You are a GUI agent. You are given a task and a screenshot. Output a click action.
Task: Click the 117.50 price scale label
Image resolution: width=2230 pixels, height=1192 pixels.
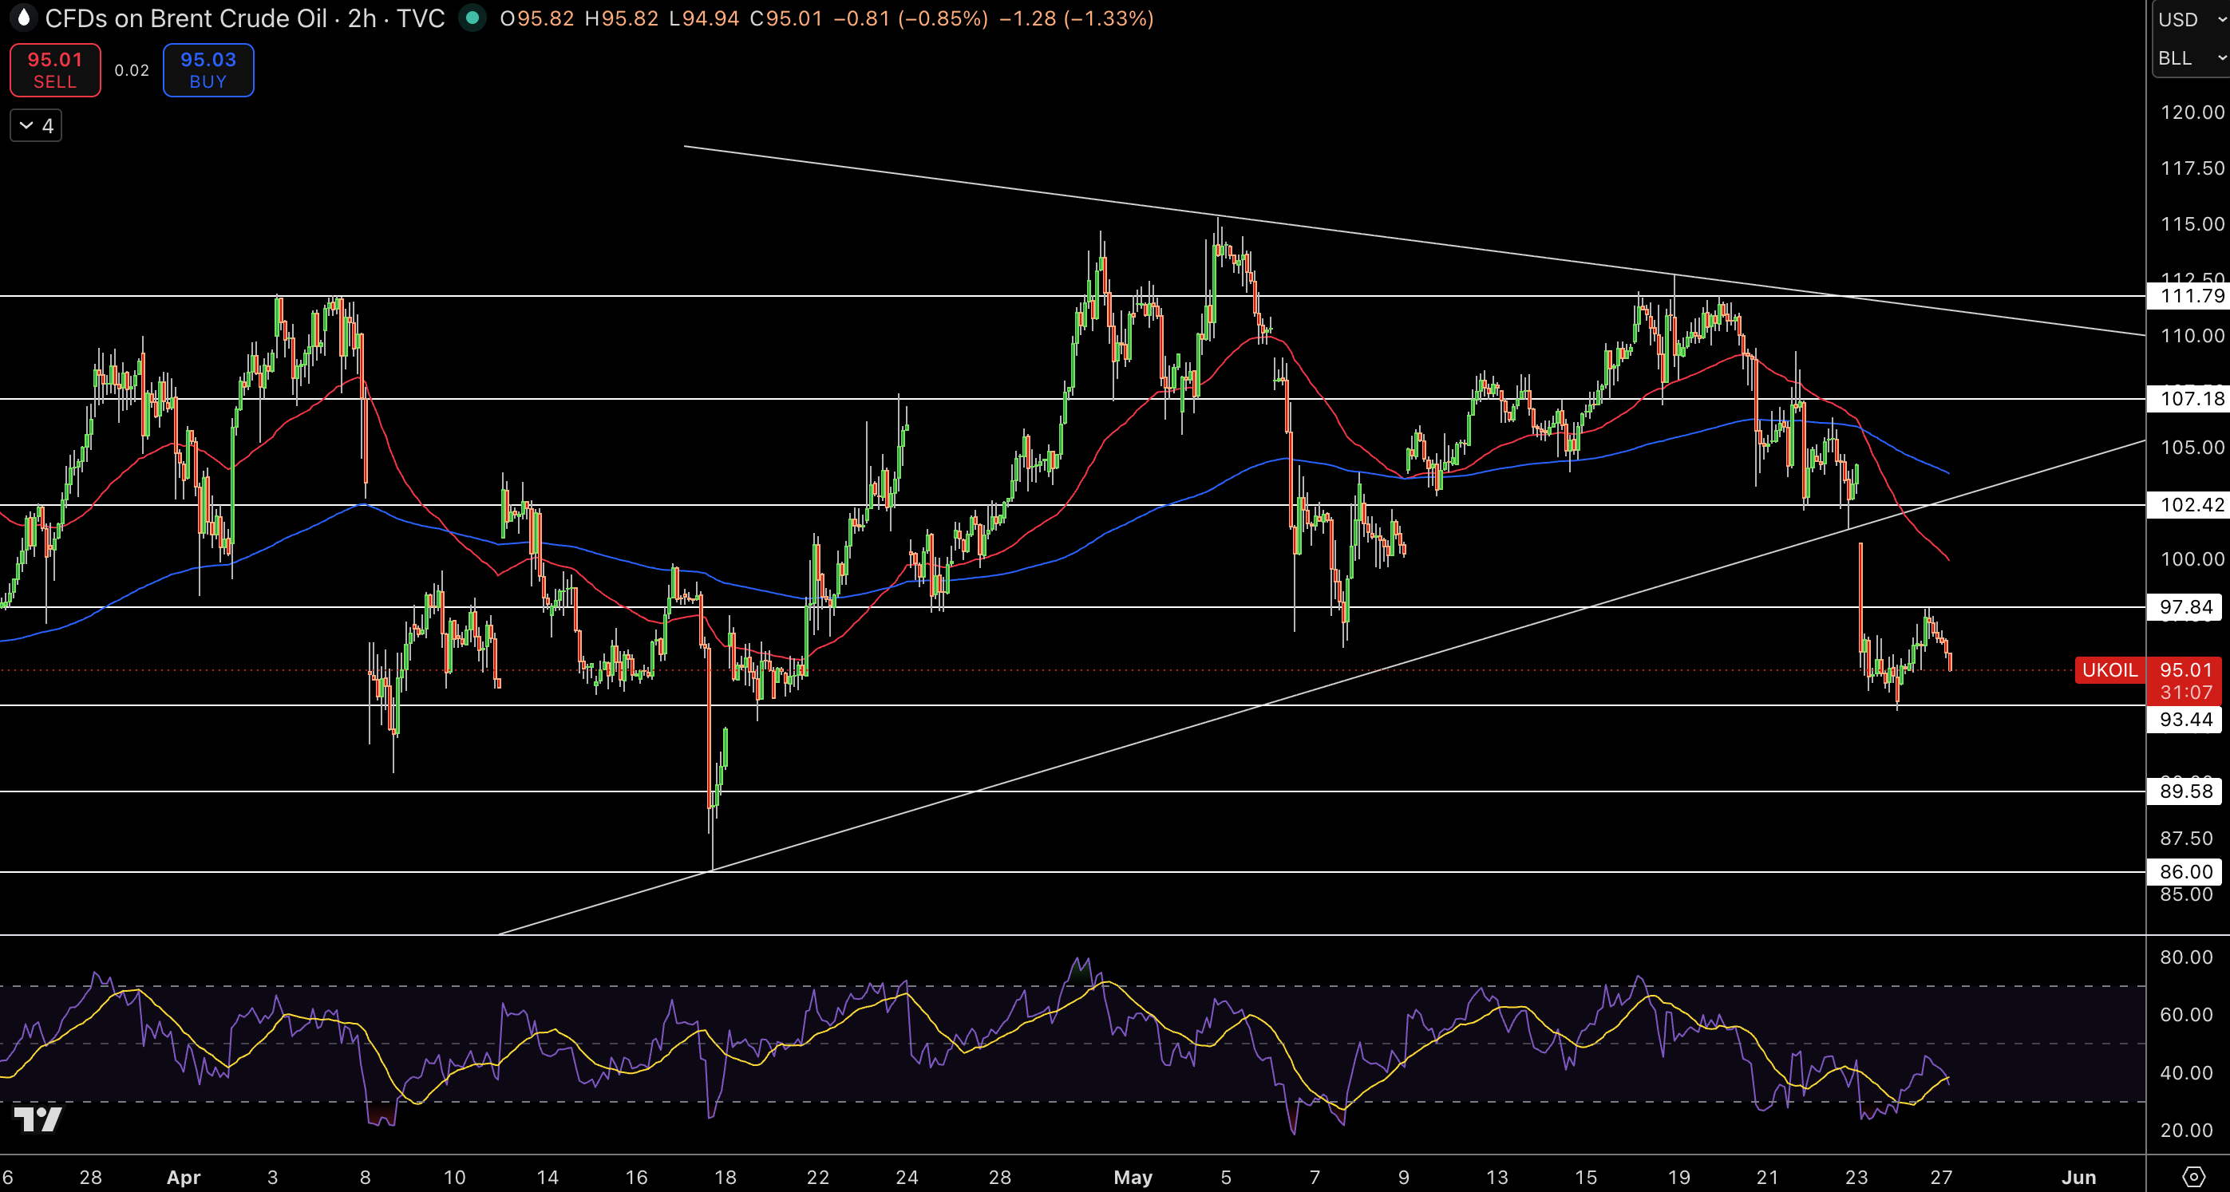tap(2191, 168)
